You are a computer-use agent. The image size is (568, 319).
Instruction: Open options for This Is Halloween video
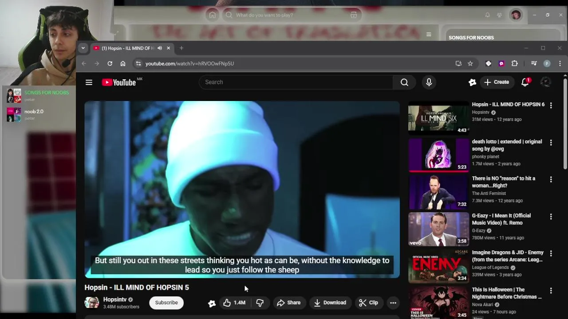coord(551,291)
